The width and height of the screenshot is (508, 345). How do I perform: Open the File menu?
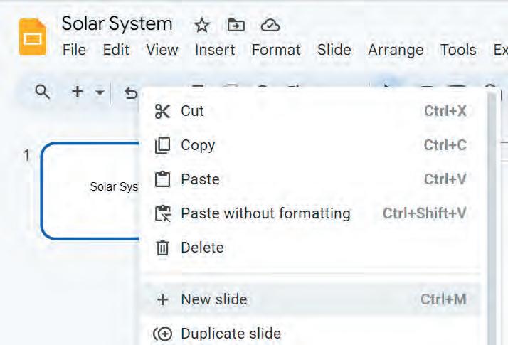(74, 50)
